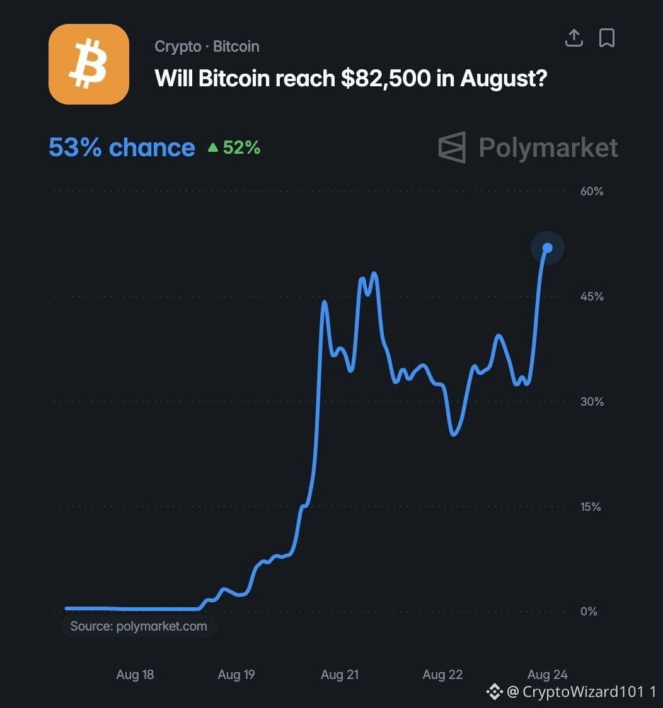
Task: Open the Crypto category link
Action: click(178, 47)
